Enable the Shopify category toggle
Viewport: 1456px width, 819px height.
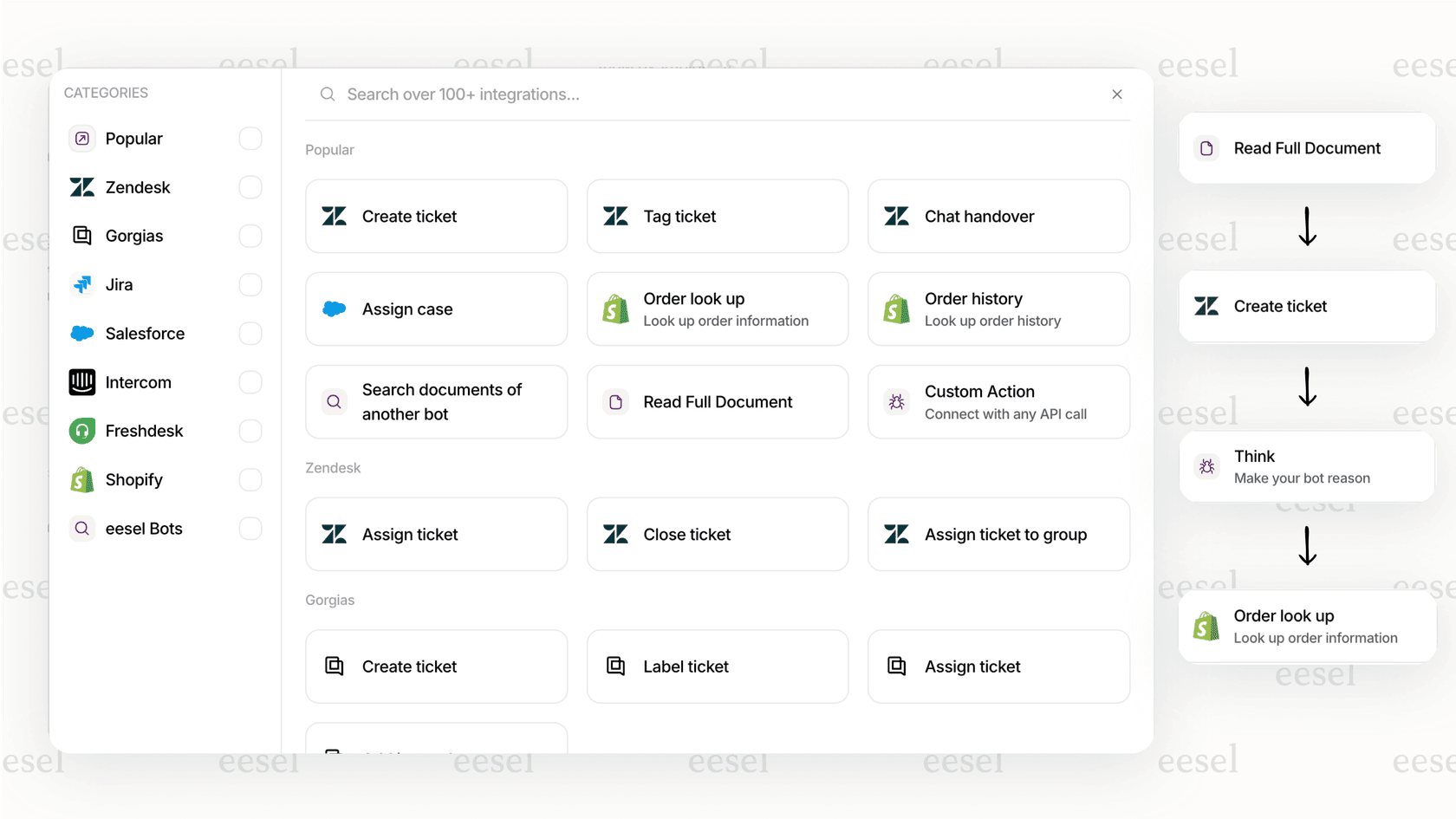(250, 479)
